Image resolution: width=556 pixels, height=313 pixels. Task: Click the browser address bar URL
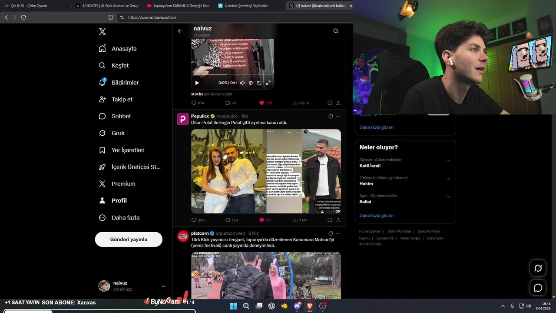coord(152,17)
